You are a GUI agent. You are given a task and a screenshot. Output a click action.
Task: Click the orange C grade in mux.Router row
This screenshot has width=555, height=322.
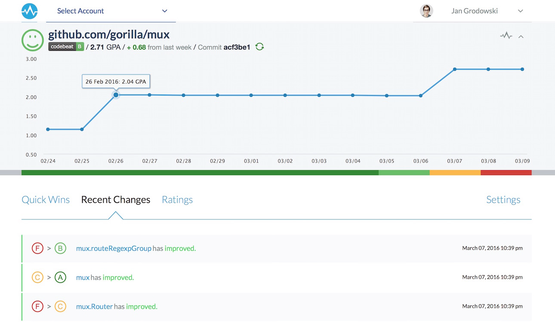pyautogui.click(x=60, y=307)
